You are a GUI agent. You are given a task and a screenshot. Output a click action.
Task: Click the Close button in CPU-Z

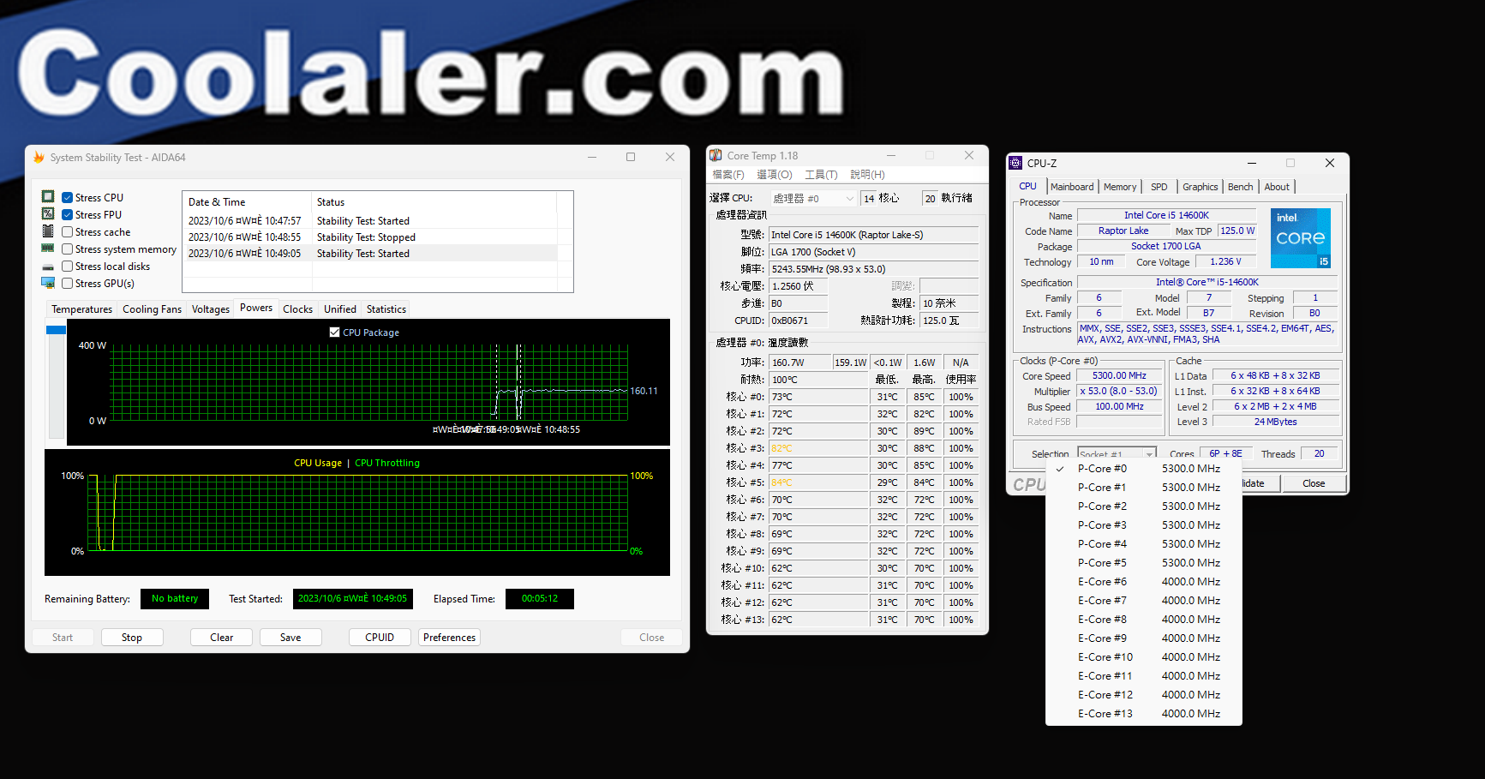[1314, 483]
